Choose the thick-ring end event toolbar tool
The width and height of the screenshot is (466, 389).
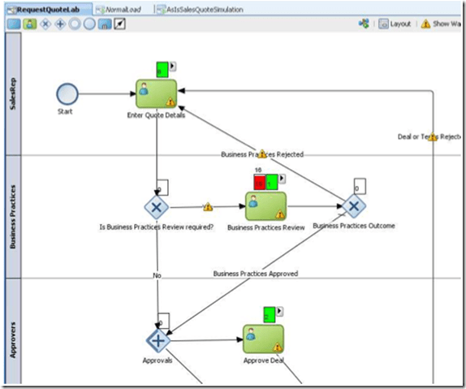[x=75, y=24]
